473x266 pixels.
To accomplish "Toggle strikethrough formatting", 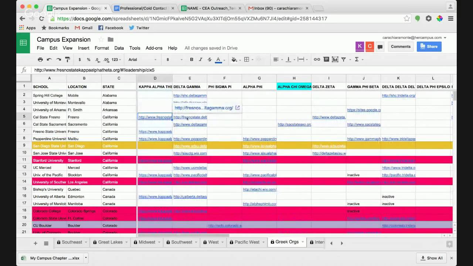I will point(210,59).
